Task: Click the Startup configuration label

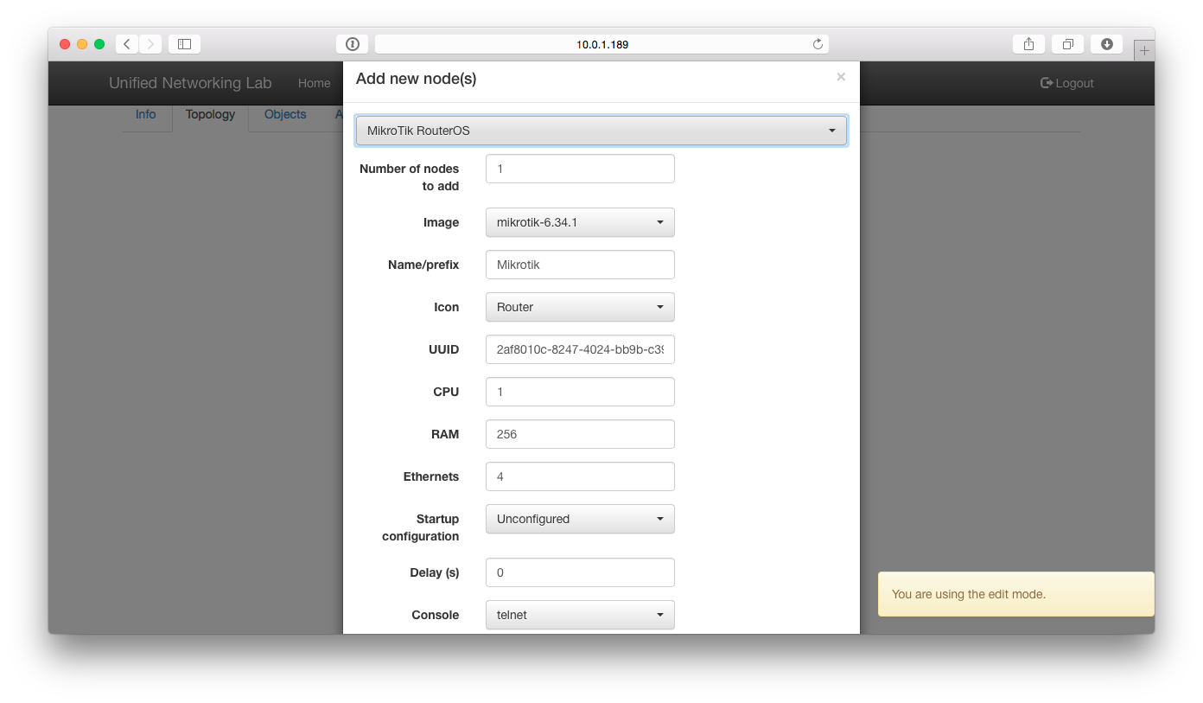Action: pos(420,527)
